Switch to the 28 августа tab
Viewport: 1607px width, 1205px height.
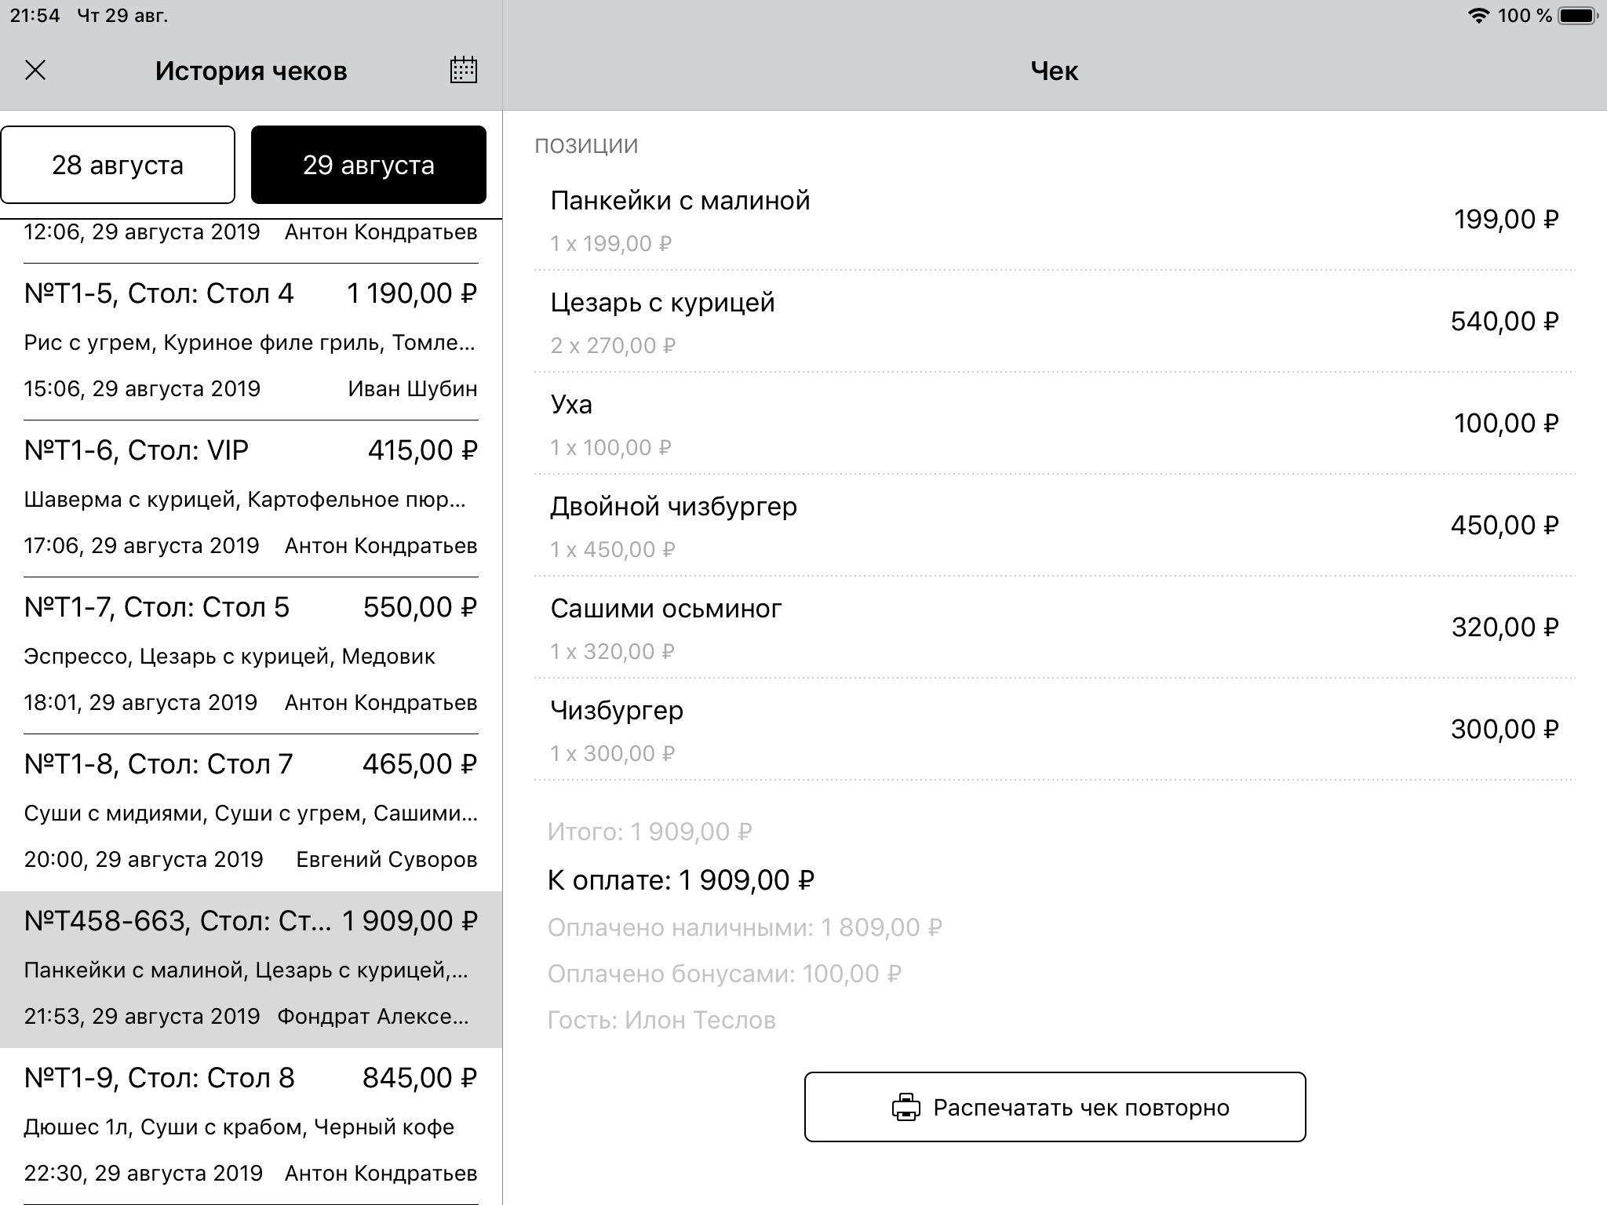pyautogui.click(x=118, y=165)
